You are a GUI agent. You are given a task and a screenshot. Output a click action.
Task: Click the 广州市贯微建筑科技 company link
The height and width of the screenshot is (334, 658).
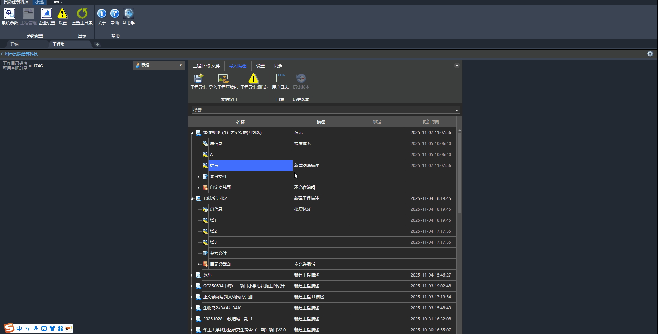pos(19,54)
